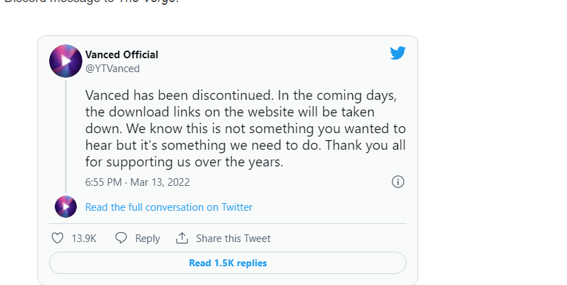567x285 pixels.
Task: Click the Twitter bird logo on the tweet
Action: 397,53
